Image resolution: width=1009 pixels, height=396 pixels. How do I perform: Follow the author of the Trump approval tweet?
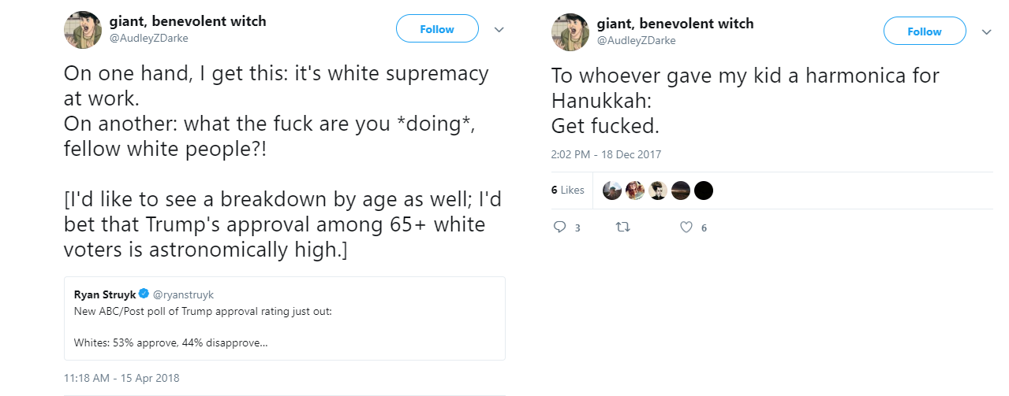point(437,29)
